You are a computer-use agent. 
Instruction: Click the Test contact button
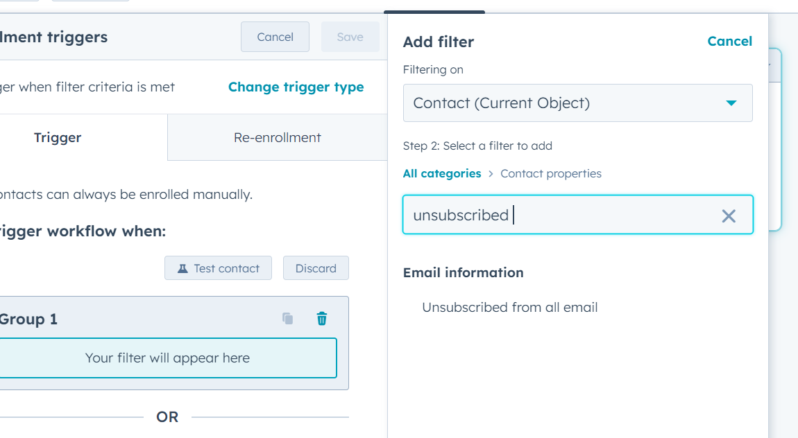coord(218,268)
